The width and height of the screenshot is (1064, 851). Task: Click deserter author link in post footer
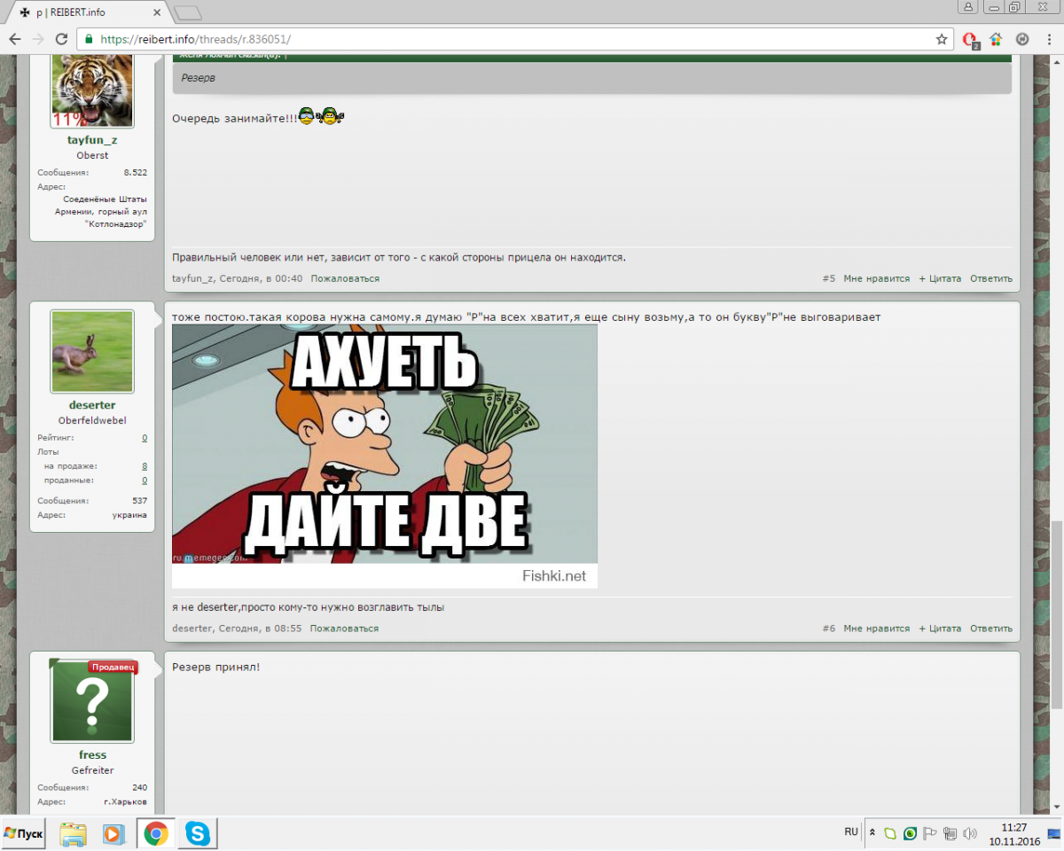[x=192, y=628]
